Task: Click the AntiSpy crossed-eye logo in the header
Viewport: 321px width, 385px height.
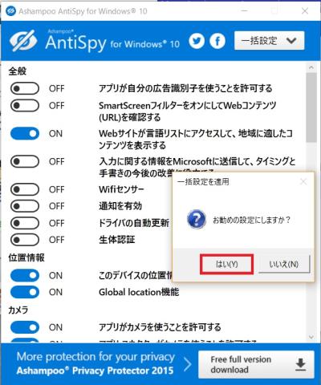Action: pos(23,41)
